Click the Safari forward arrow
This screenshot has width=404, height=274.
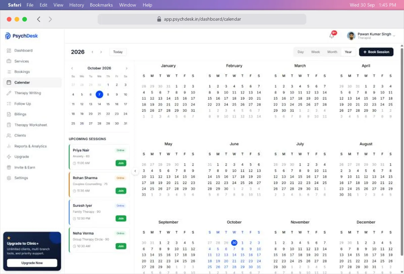(50, 19)
